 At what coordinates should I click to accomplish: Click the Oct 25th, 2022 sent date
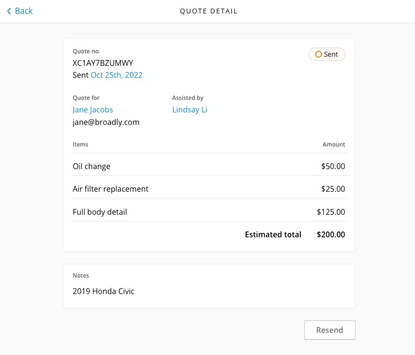(116, 75)
